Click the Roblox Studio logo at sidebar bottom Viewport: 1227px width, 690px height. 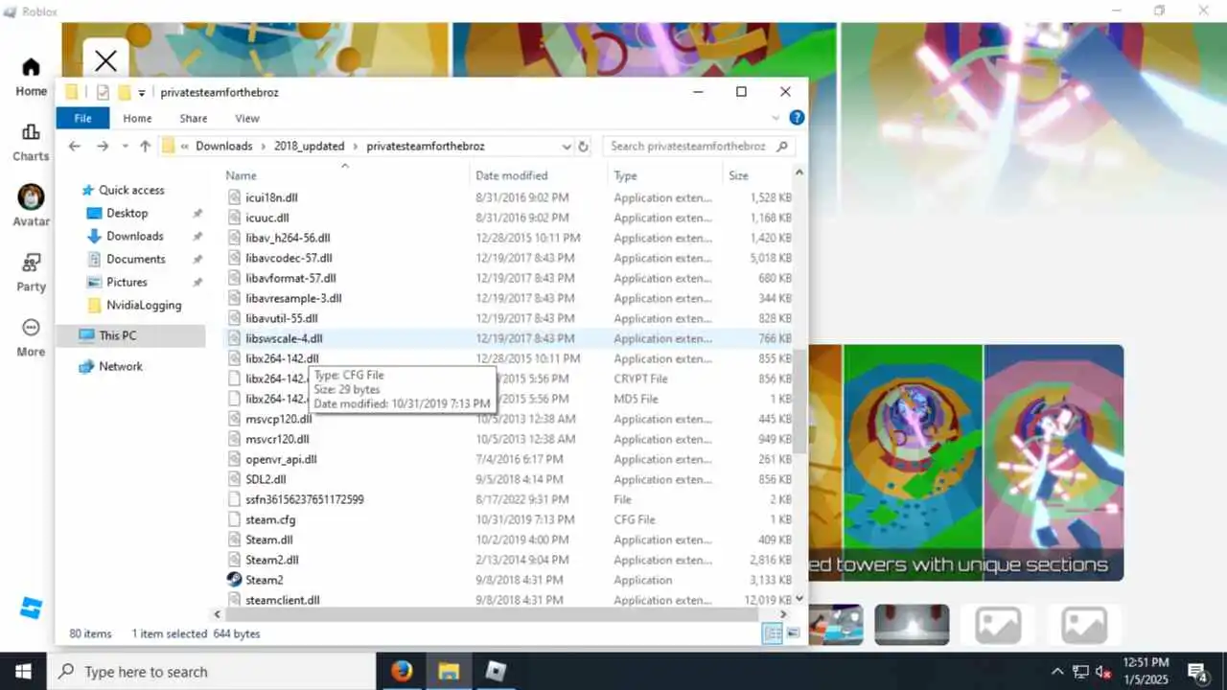(31, 608)
